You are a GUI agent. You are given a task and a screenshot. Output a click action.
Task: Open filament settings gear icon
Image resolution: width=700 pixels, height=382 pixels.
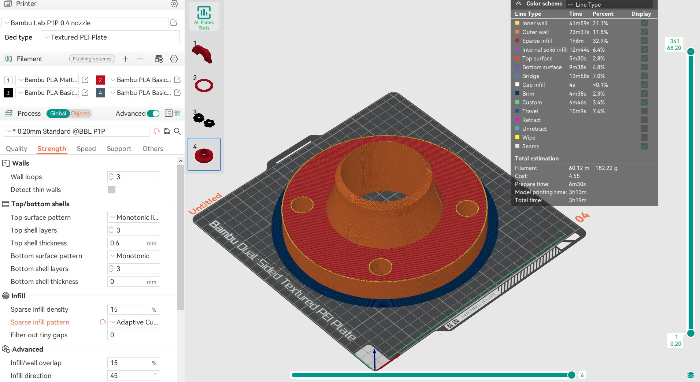pyautogui.click(x=174, y=59)
